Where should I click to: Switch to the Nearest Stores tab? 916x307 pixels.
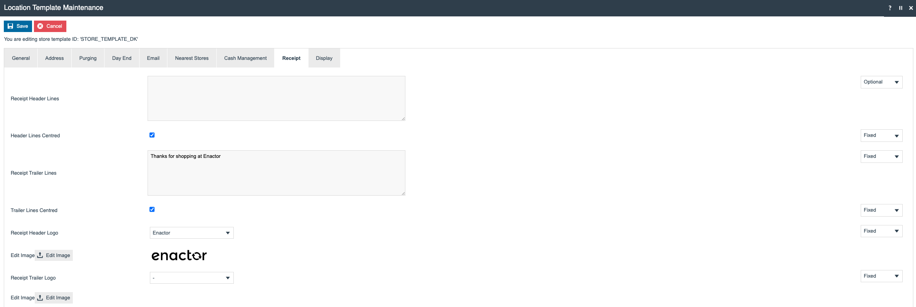coord(192,58)
